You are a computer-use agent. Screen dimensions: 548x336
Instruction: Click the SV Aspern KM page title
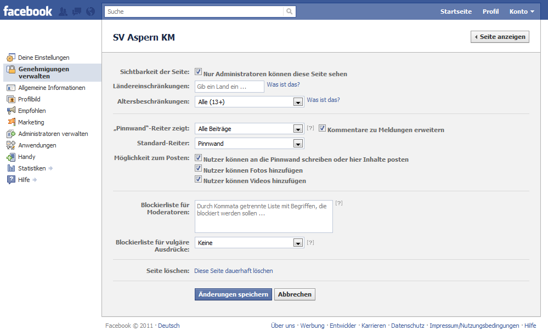(144, 37)
